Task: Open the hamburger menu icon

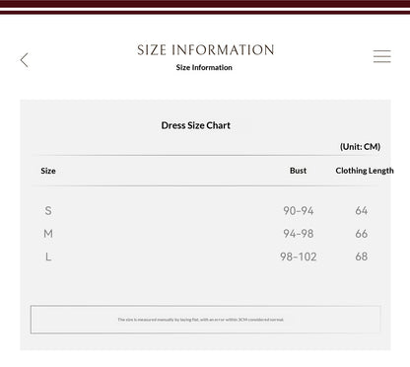Action: point(382,56)
